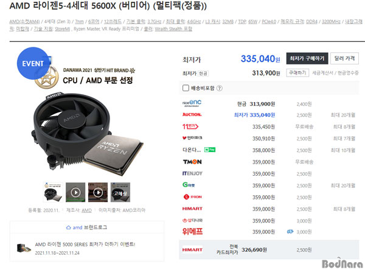This screenshot has height=270, width=365.
Task: Open the amd 브랜드로그 link
Action: pos(86,227)
